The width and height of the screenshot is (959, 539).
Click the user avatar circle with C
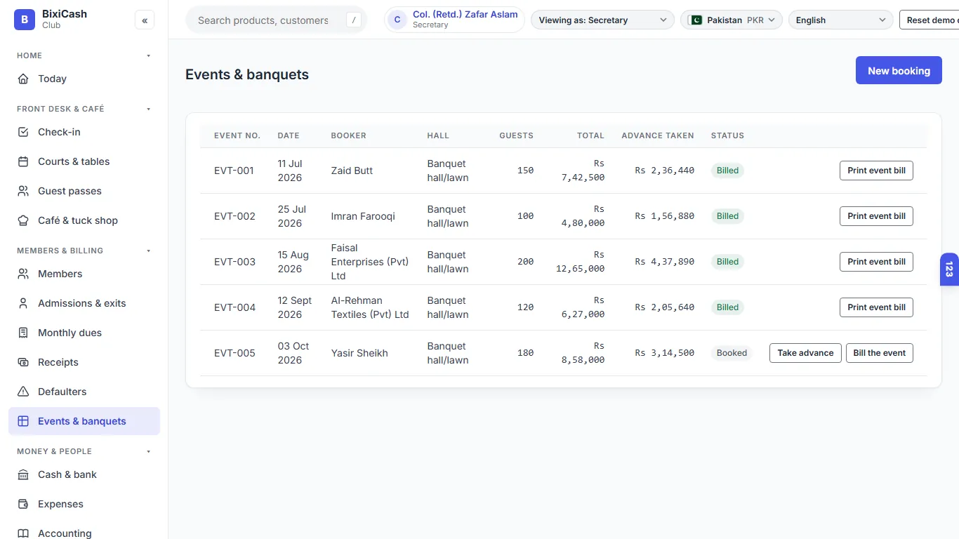tap(397, 20)
